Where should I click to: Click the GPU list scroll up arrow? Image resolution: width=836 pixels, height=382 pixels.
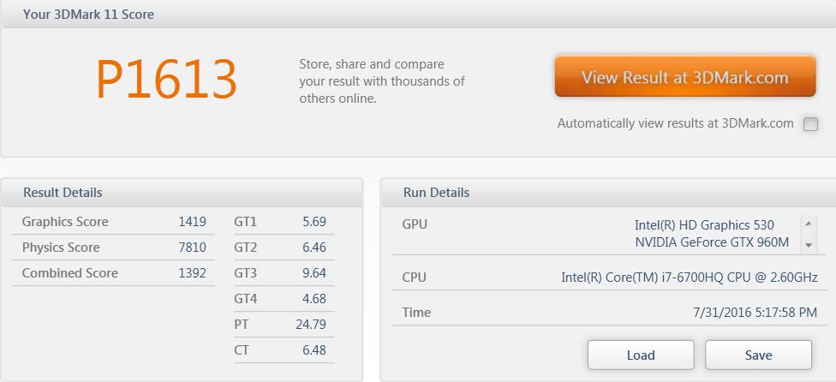(809, 224)
